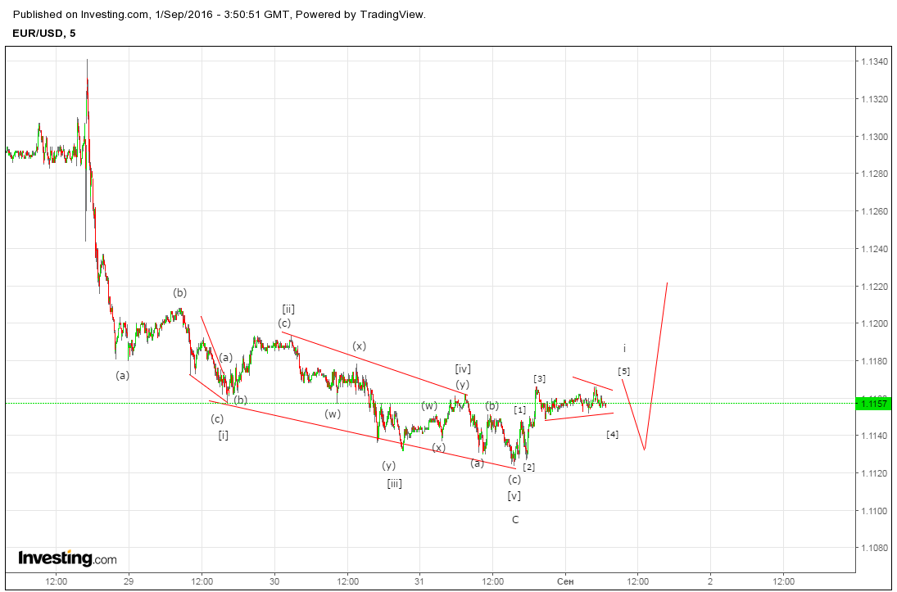Image resolution: width=897 pixels, height=592 pixels.
Task: Select the [3] sub-wave label
Action: [x=540, y=378]
